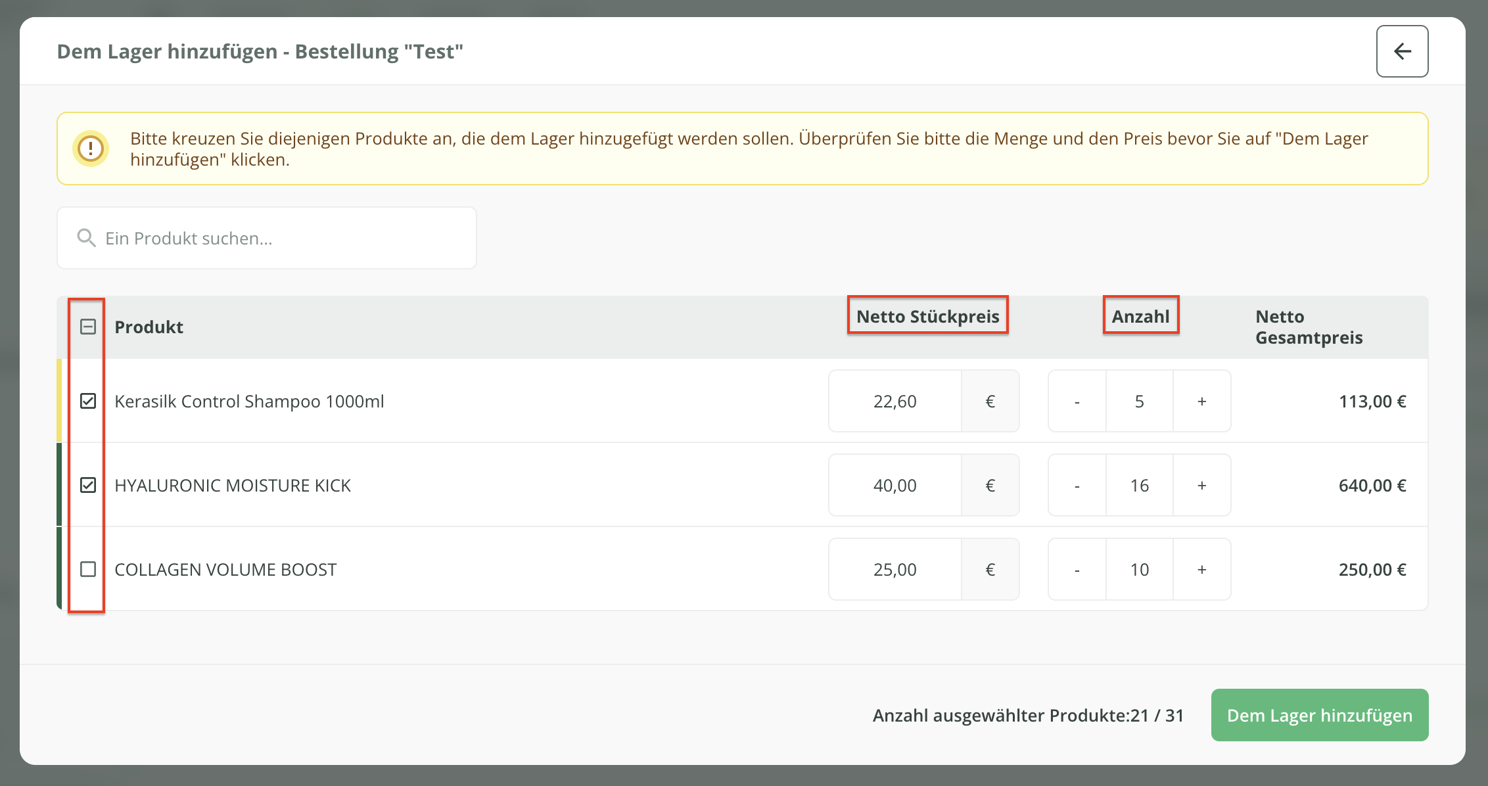Click the Dem Lager hinzufügen button
Viewport: 1488px width, 786px height.
coord(1319,715)
